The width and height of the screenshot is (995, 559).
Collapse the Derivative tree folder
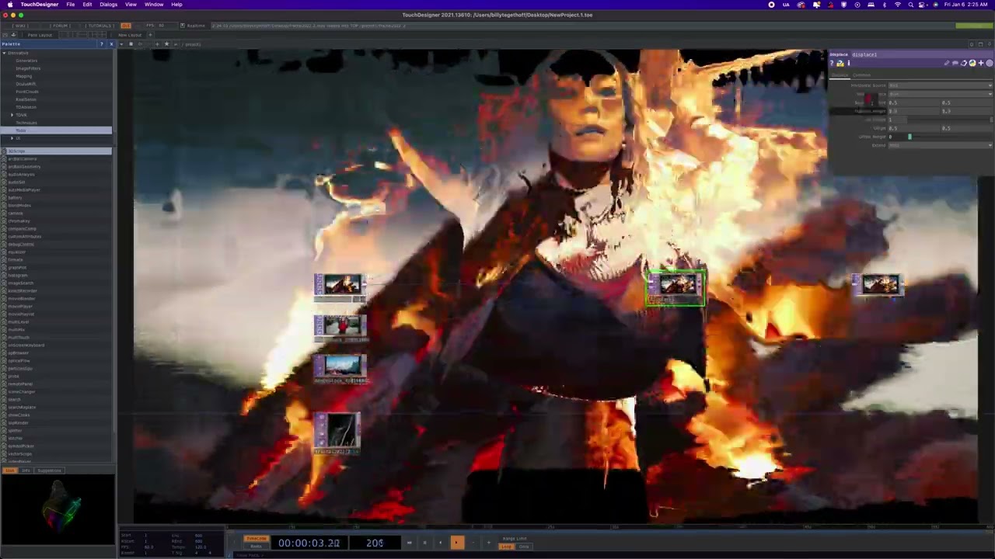point(4,53)
